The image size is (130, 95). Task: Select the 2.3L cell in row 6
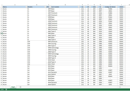pos(82,17)
